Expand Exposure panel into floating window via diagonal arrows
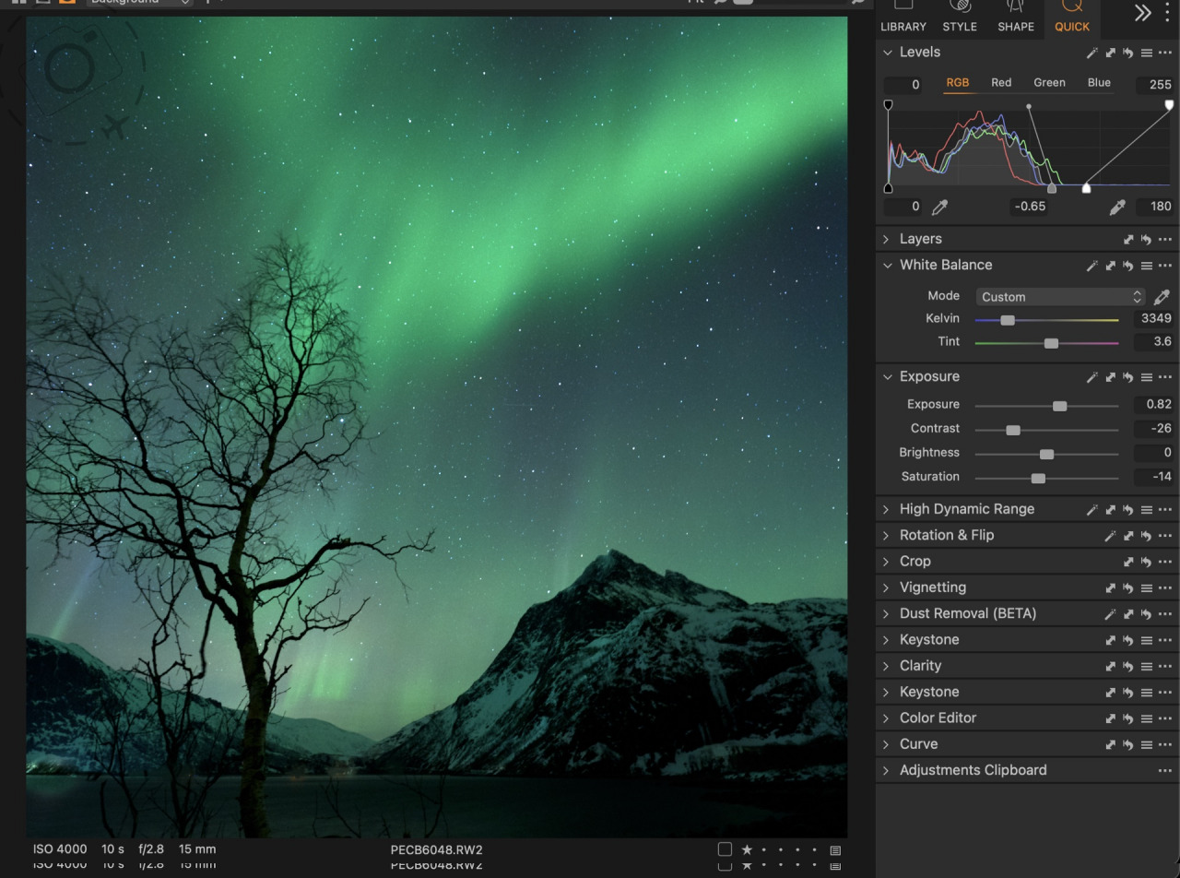Screen dimensions: 1180x878 [1109, 377]
